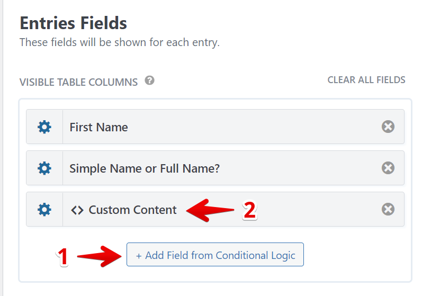Click red arrow pointing at Add Field button
This screenshot has width=422, height=296.
[x=101, y=256]
